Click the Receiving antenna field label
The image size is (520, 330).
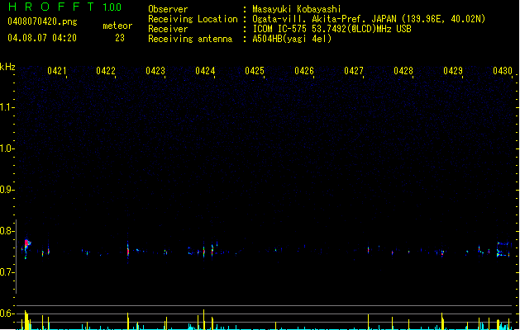point(190,39)
